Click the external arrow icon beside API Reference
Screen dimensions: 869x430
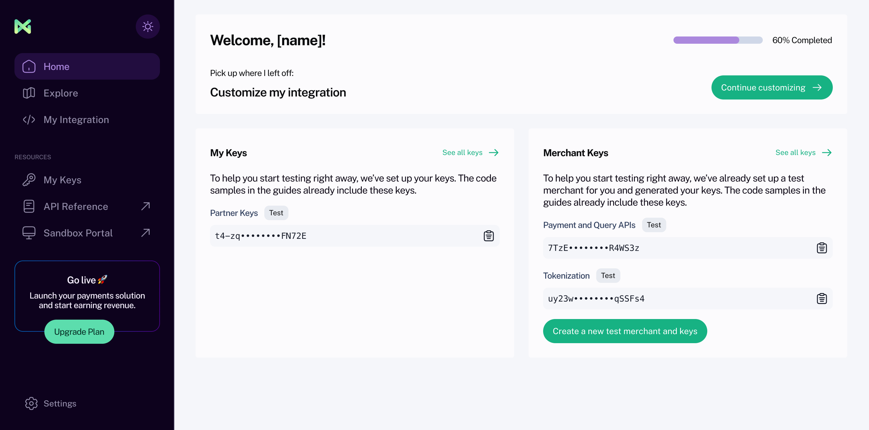145,206
